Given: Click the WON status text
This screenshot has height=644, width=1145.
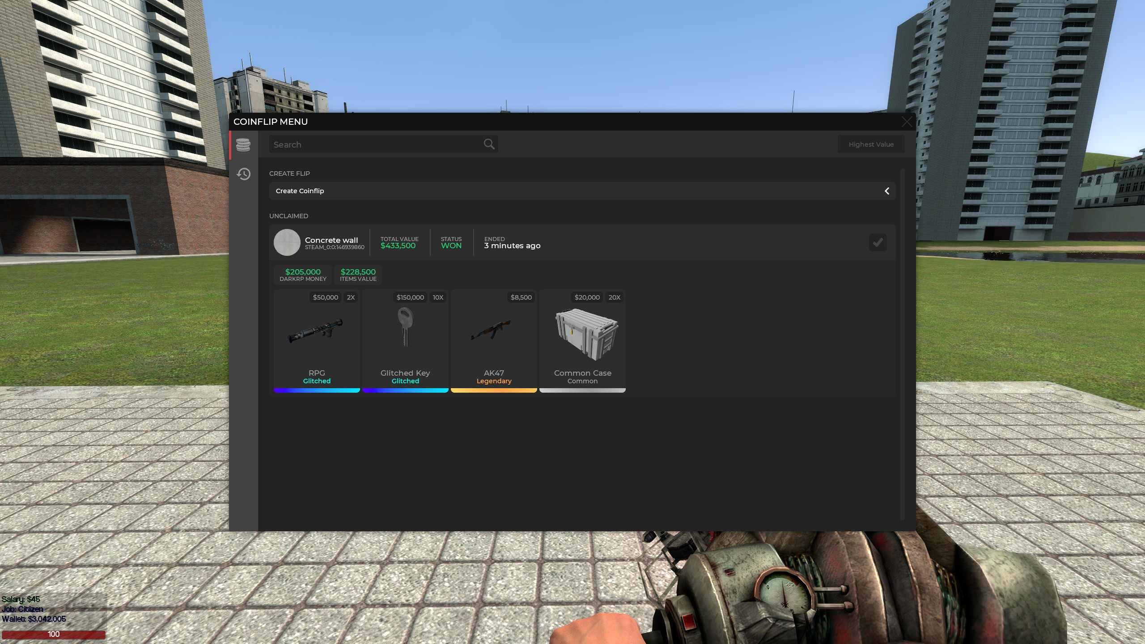Looking at the screenshot, I should 451,246.
